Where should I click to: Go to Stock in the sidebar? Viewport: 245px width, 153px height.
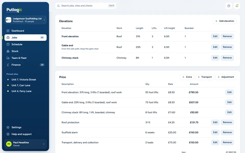26,51
